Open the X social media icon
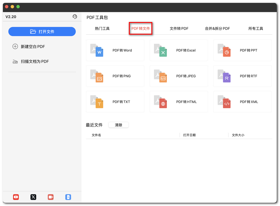This screenshot has width=280, height=206. pos(33,197)
